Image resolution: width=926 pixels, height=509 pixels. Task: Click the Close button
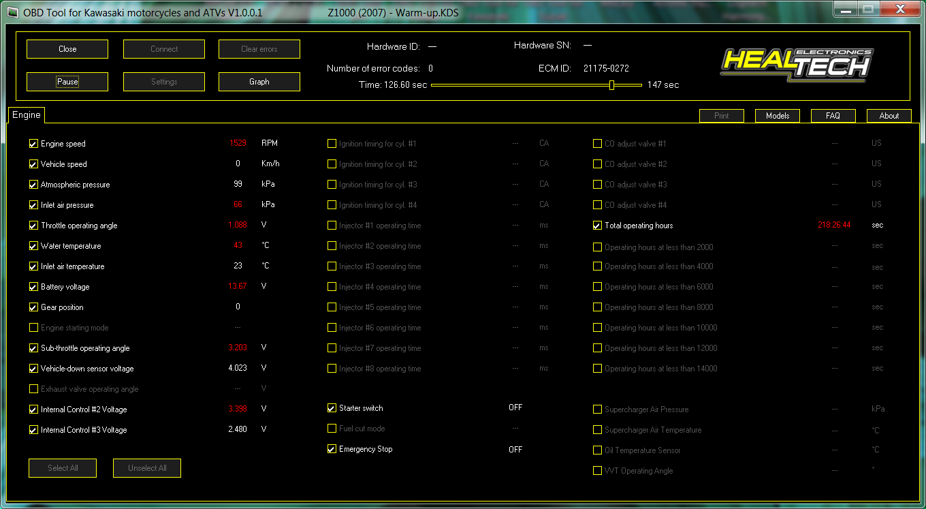click(x=67, y=49)
